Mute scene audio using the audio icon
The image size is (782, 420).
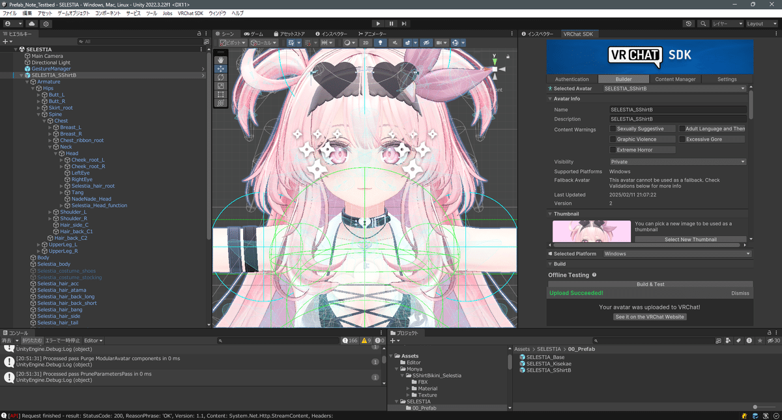394,42
